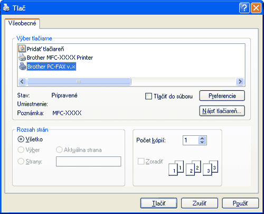Click the printer list scroll left arrow

pos(22,81)
